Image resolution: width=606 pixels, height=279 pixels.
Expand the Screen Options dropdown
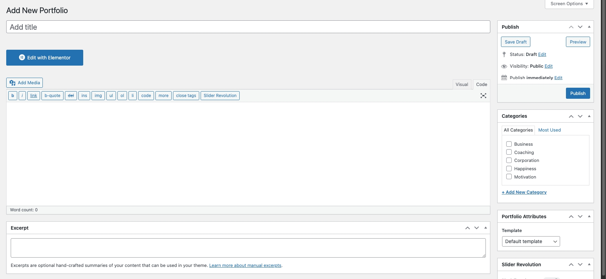click(569, 4)
